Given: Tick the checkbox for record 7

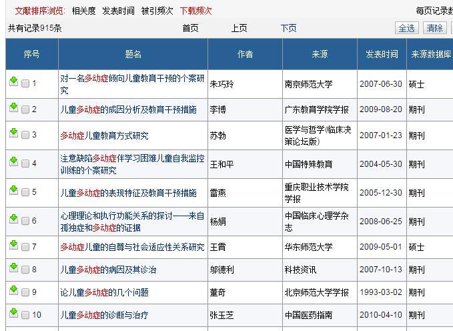Looking at the screenshot, I should [25, 247].
